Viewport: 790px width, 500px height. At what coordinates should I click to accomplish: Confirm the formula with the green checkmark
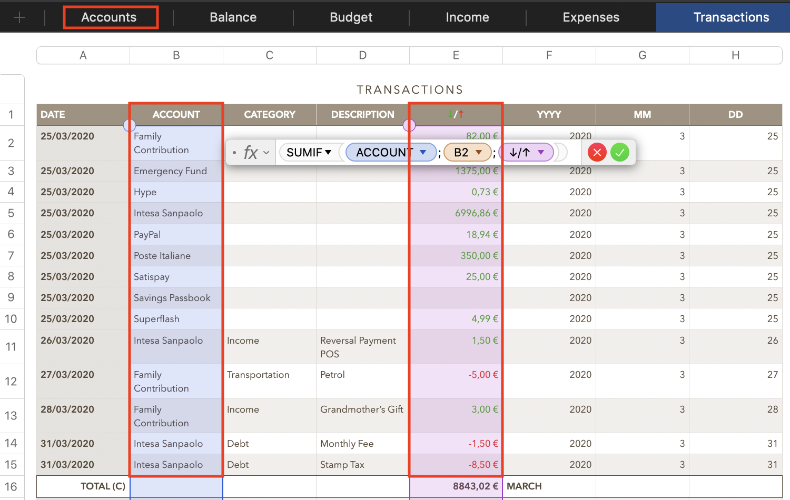tap(620, 153)
